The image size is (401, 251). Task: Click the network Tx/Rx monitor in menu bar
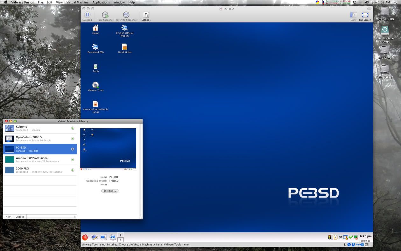pos(338,2)
